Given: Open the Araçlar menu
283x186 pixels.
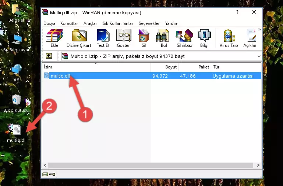Looking at the screenshot, I should 90,23.
